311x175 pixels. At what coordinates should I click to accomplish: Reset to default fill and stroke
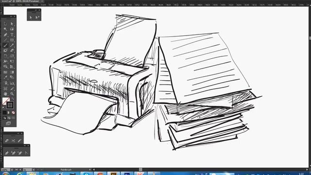point(3,107)
